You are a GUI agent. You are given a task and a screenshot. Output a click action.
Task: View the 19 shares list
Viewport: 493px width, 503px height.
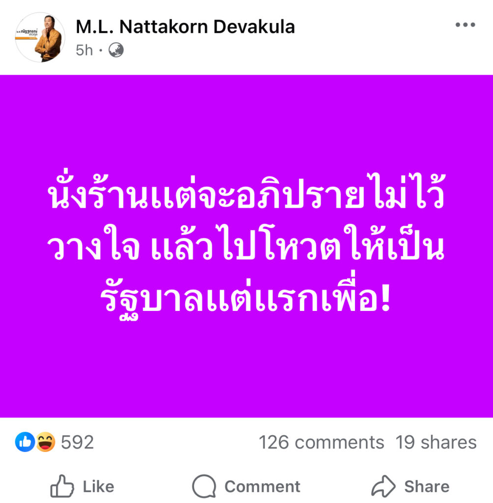coord(436,443)
